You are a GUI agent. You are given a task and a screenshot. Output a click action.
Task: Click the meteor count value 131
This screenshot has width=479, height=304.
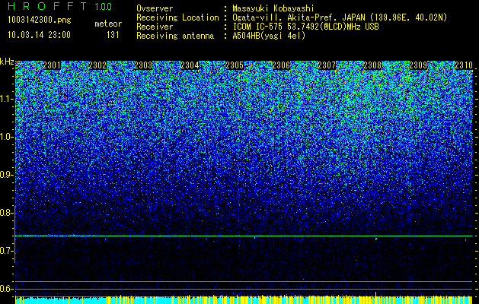click(x=113, y=35)
